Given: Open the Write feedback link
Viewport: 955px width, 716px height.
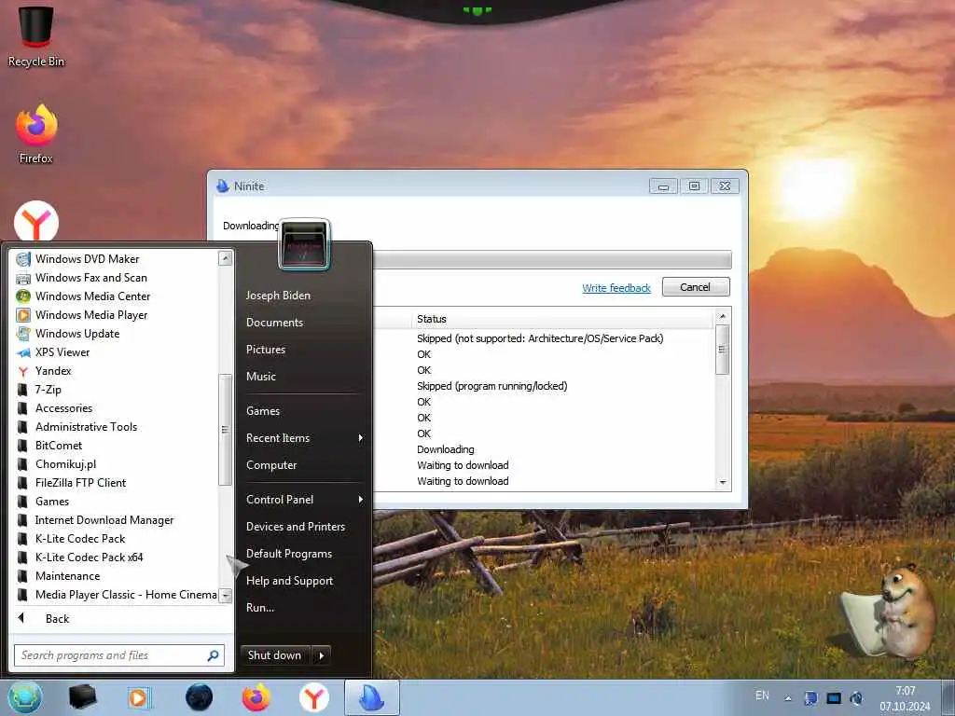Looking at the screenshot, I should click(x=616, y=288).
